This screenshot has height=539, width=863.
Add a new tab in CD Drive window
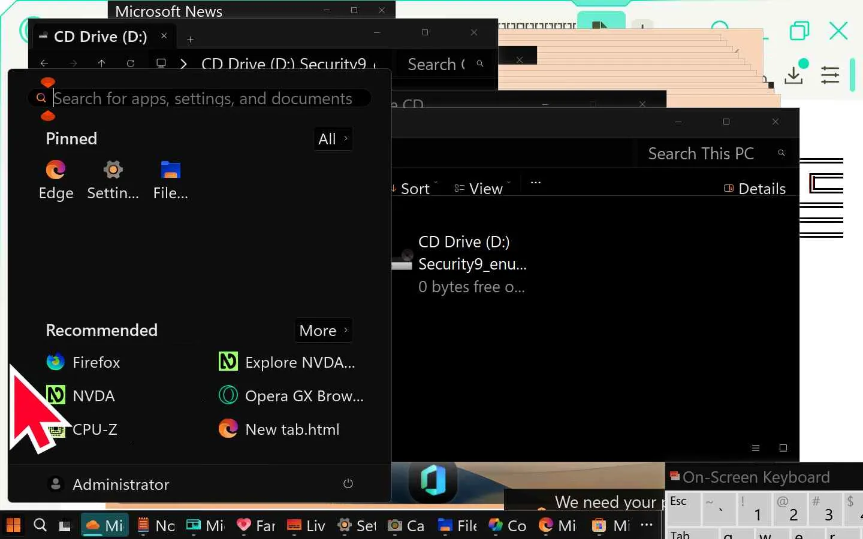point(190,40)
